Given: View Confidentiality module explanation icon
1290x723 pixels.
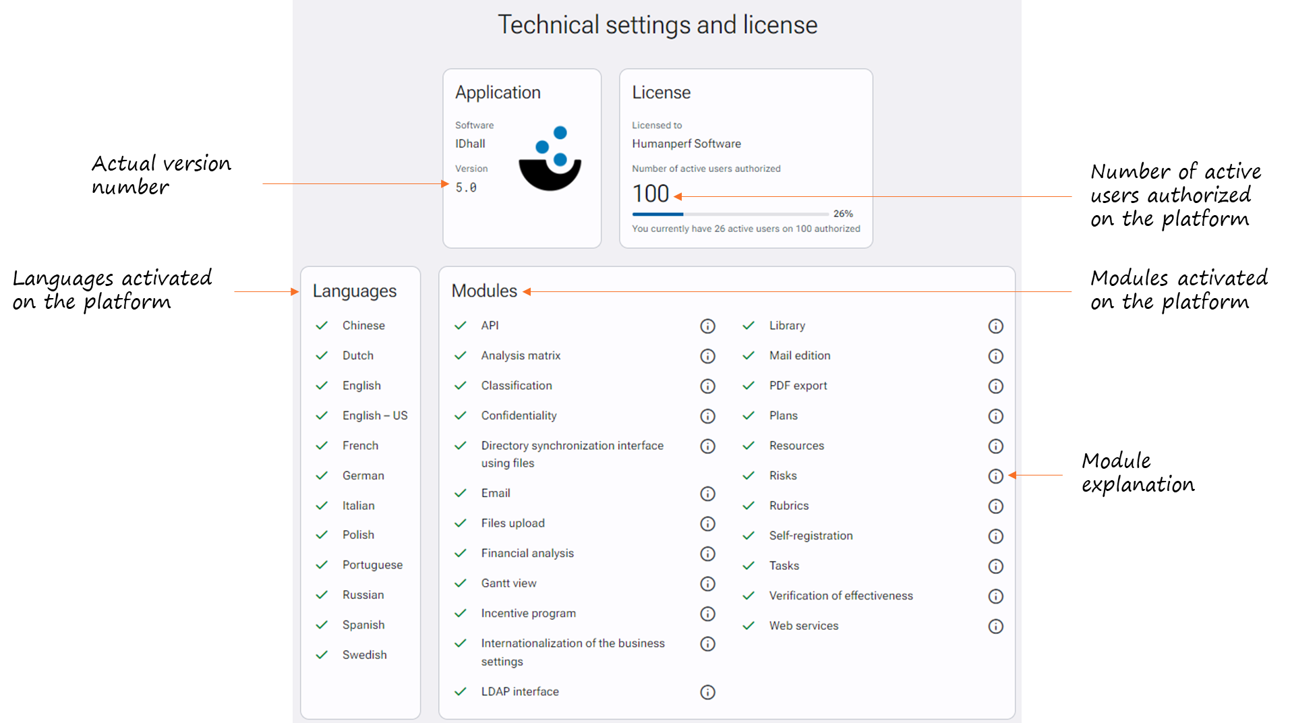Looking at the screenshot, I should pos(707,416).
